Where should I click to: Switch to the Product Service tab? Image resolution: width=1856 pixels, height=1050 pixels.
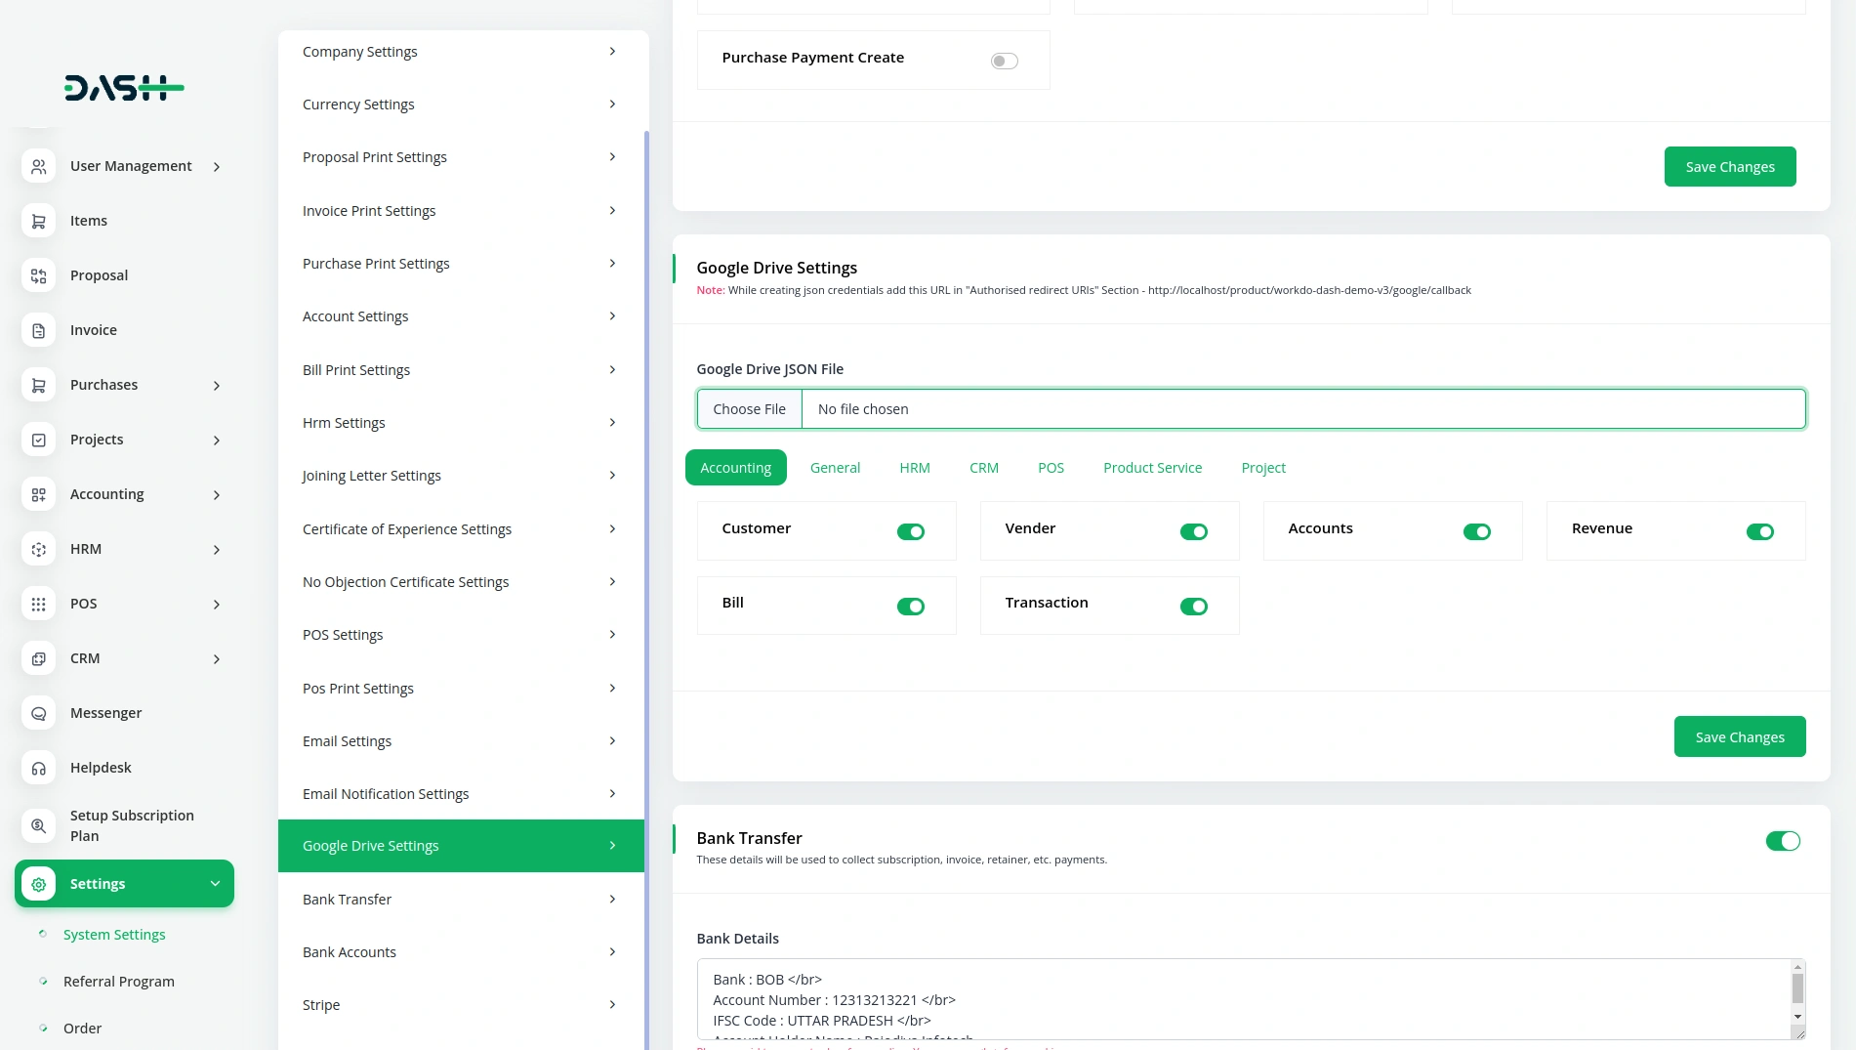pyautogui.click(x=1152, y=468)
